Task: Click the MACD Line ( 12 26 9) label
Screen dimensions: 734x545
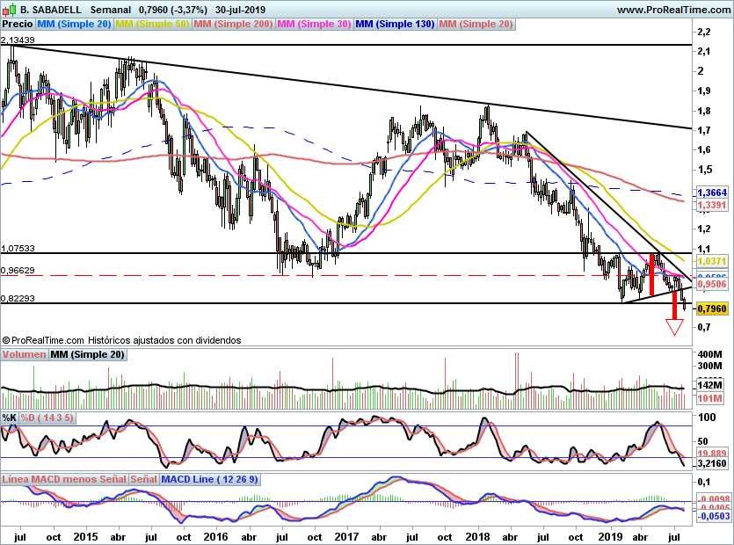Action: point(209,479)
